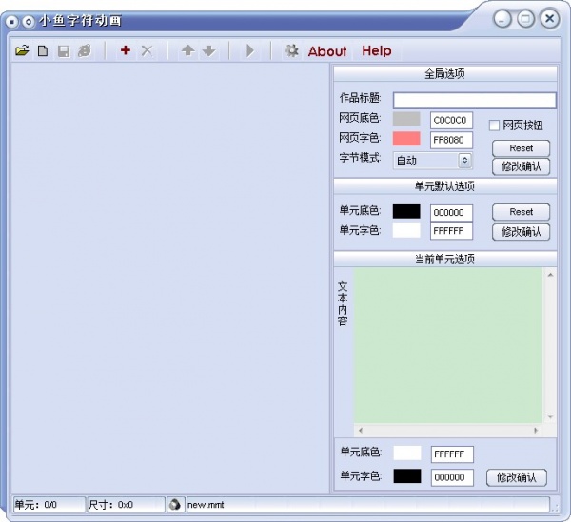The image size is (571, 522).
Task: Add a new unit with red plus
Action: 126,50
